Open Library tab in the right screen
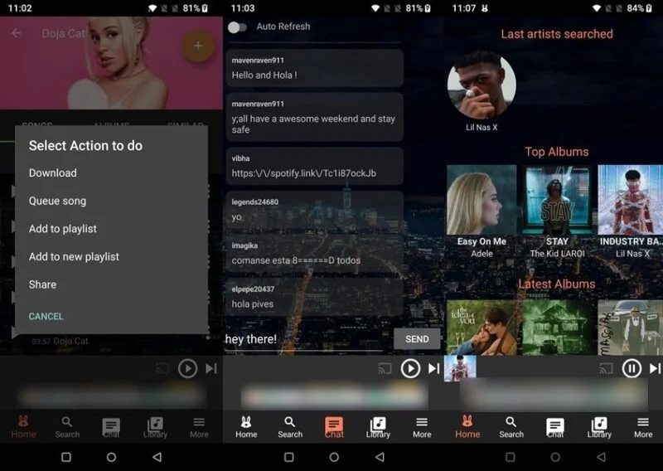Viewport: 663px width, 471px height. (x=599, y=427)
